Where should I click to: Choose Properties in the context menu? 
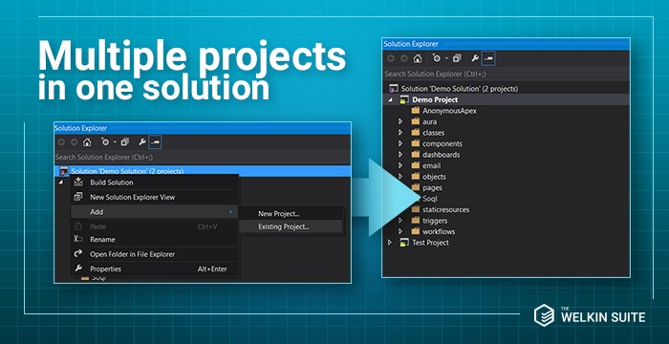point(154,269)
